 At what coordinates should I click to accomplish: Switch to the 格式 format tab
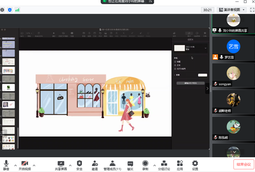point(189,34)
